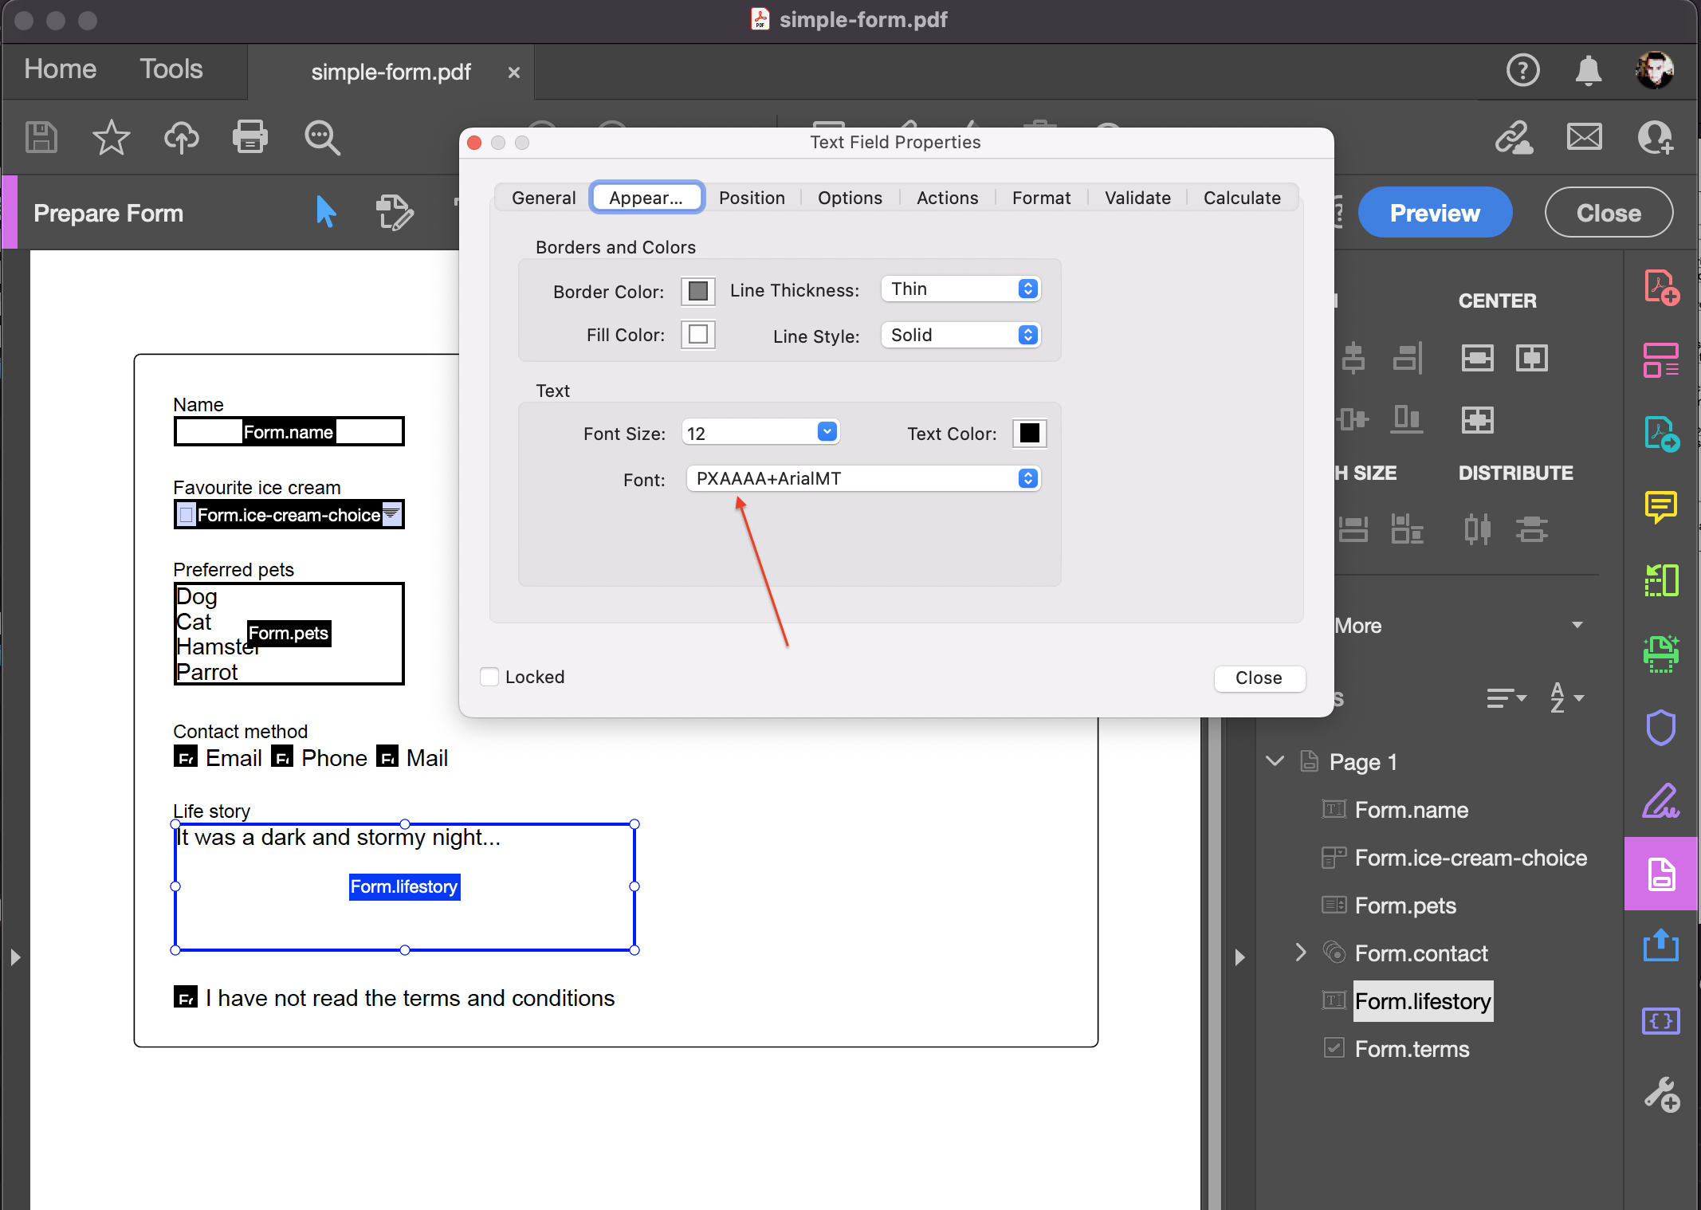Screen dimensions: 1701x1210
Task: Click the blue Preview button
Action: pos(1434,213)
